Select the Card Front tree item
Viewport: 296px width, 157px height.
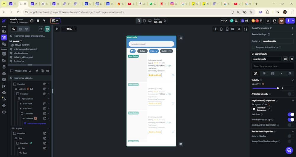click(27, 104)
